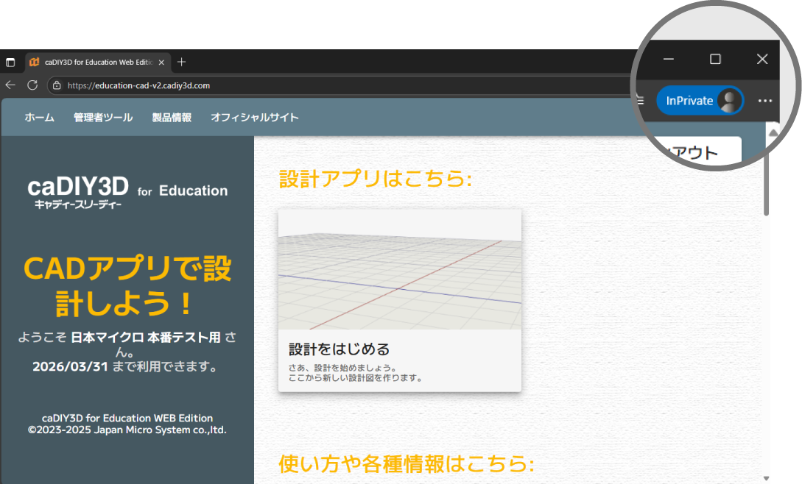Visit オフィシャルサイト from the navigation bar
The image size is (802, 484).
click(255, 118)
